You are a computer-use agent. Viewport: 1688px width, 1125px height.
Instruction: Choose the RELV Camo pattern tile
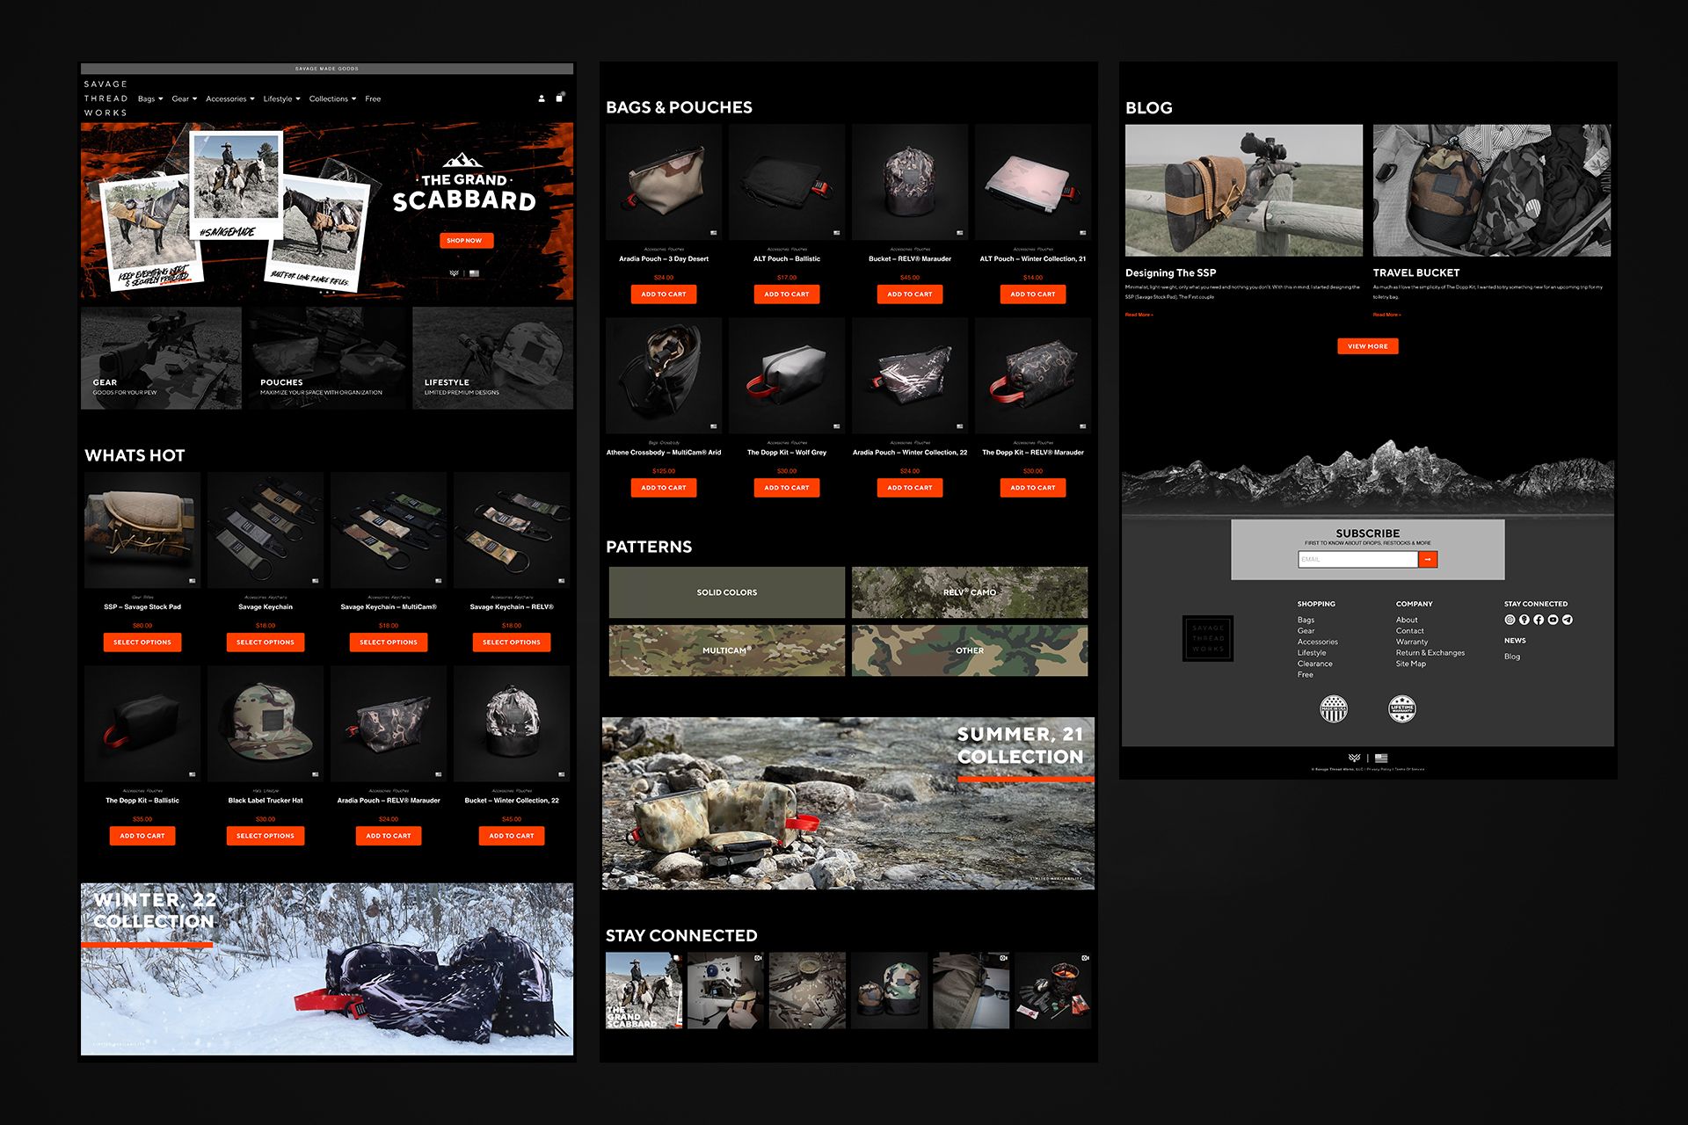pyautogui.click(x=970, y=592)
